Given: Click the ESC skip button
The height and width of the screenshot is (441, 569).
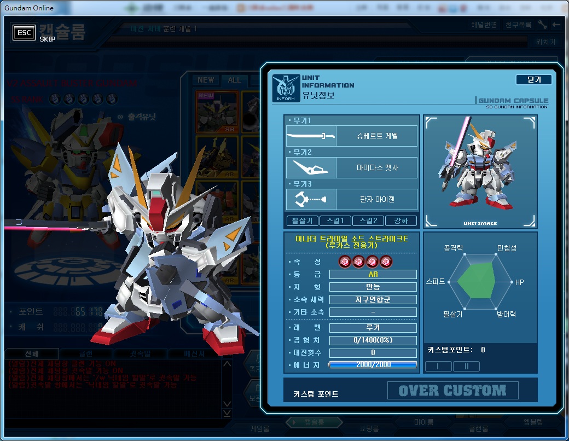Looking at the screenshot, I should click(x=24, y=33).
